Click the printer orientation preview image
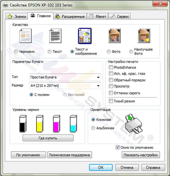 pos(134,124)
